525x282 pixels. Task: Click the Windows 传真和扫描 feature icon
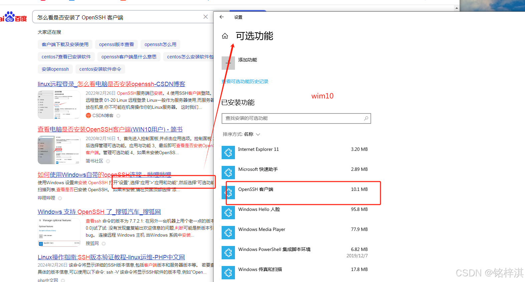point(228,273)
